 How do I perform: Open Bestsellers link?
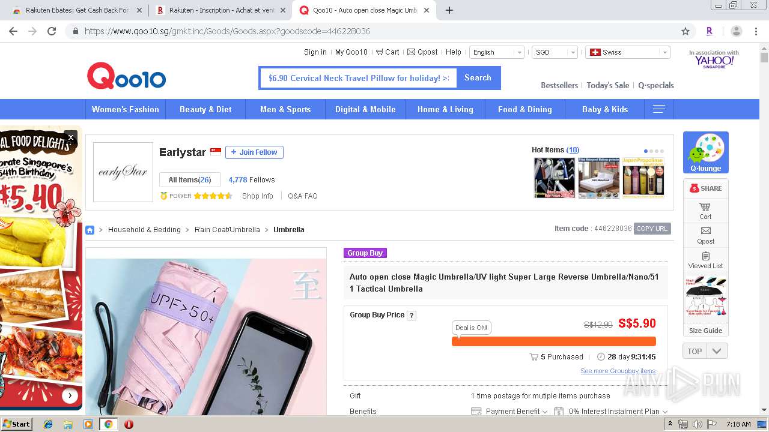pos(559,85)
